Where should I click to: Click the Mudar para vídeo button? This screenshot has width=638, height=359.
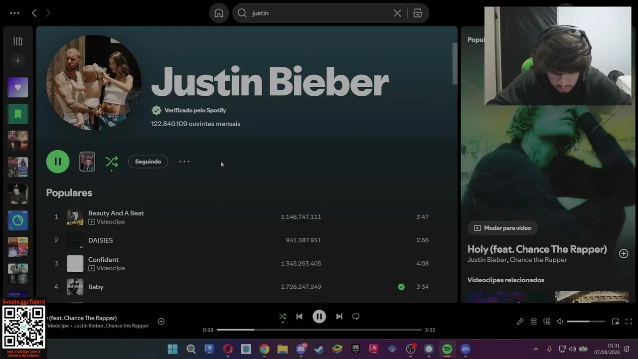502,228
